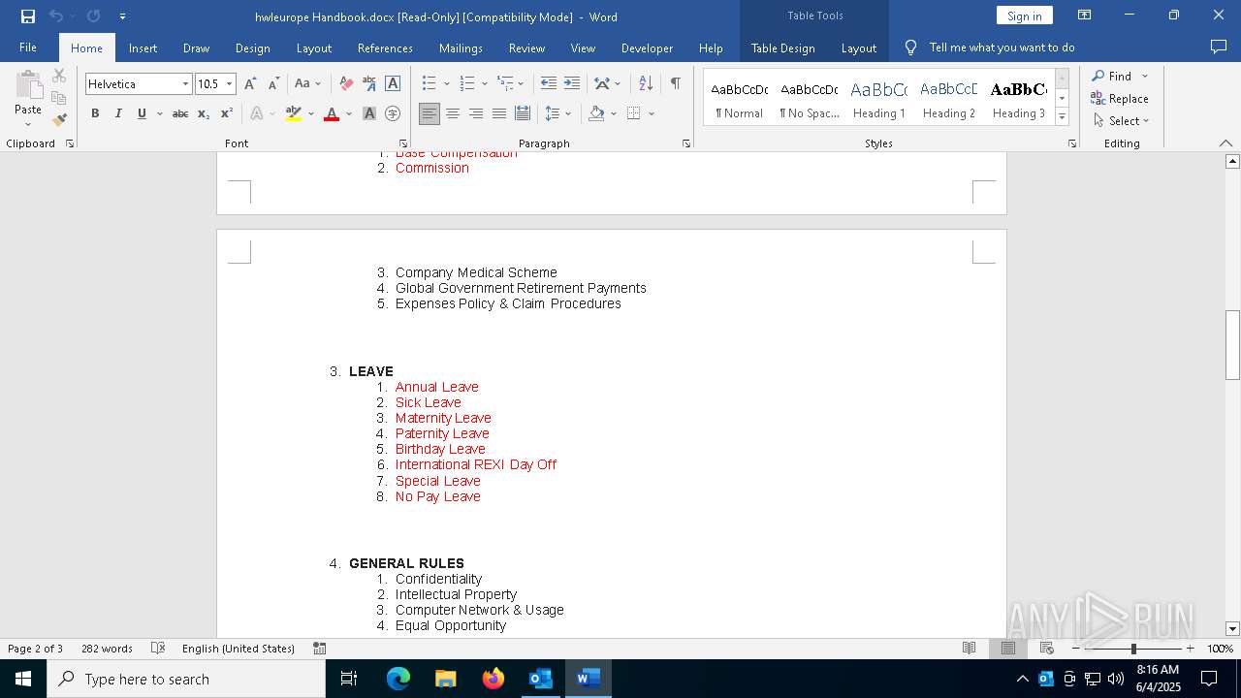Click the Subscript icon

204,113
